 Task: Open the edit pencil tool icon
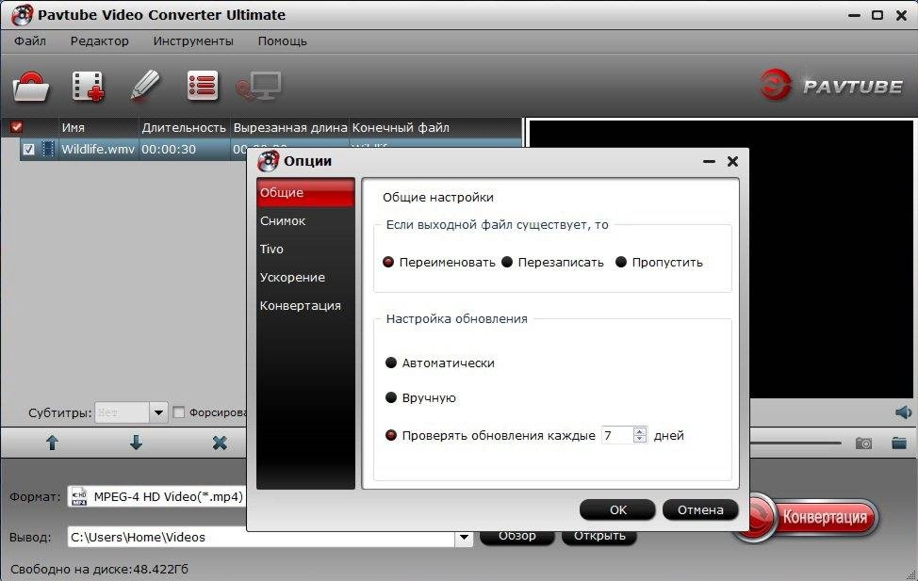144,86
